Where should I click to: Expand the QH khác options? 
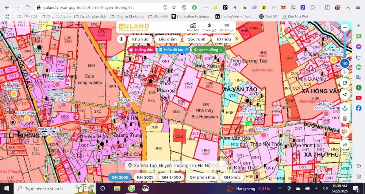tap(232, 177)
